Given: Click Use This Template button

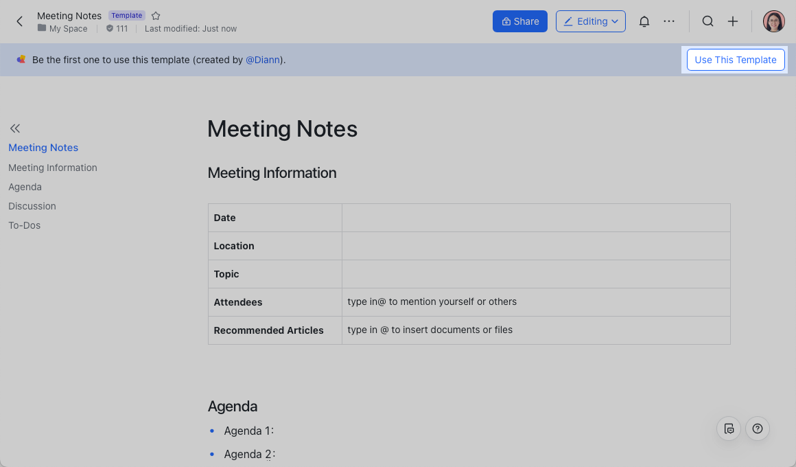Looking at the screenshot, I should click(x=735, y=60).
